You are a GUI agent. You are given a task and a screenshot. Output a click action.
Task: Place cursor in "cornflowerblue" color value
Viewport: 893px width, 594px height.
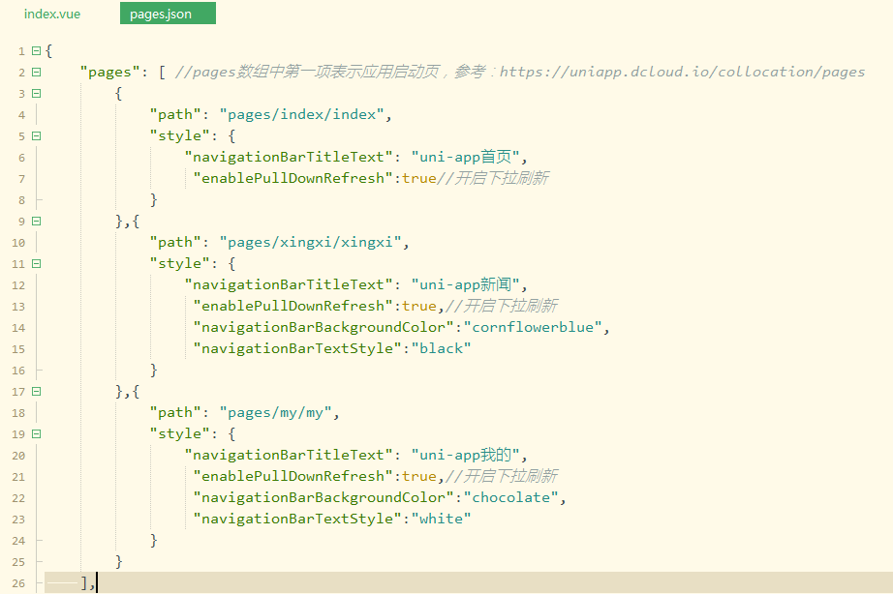click(533, 327)
